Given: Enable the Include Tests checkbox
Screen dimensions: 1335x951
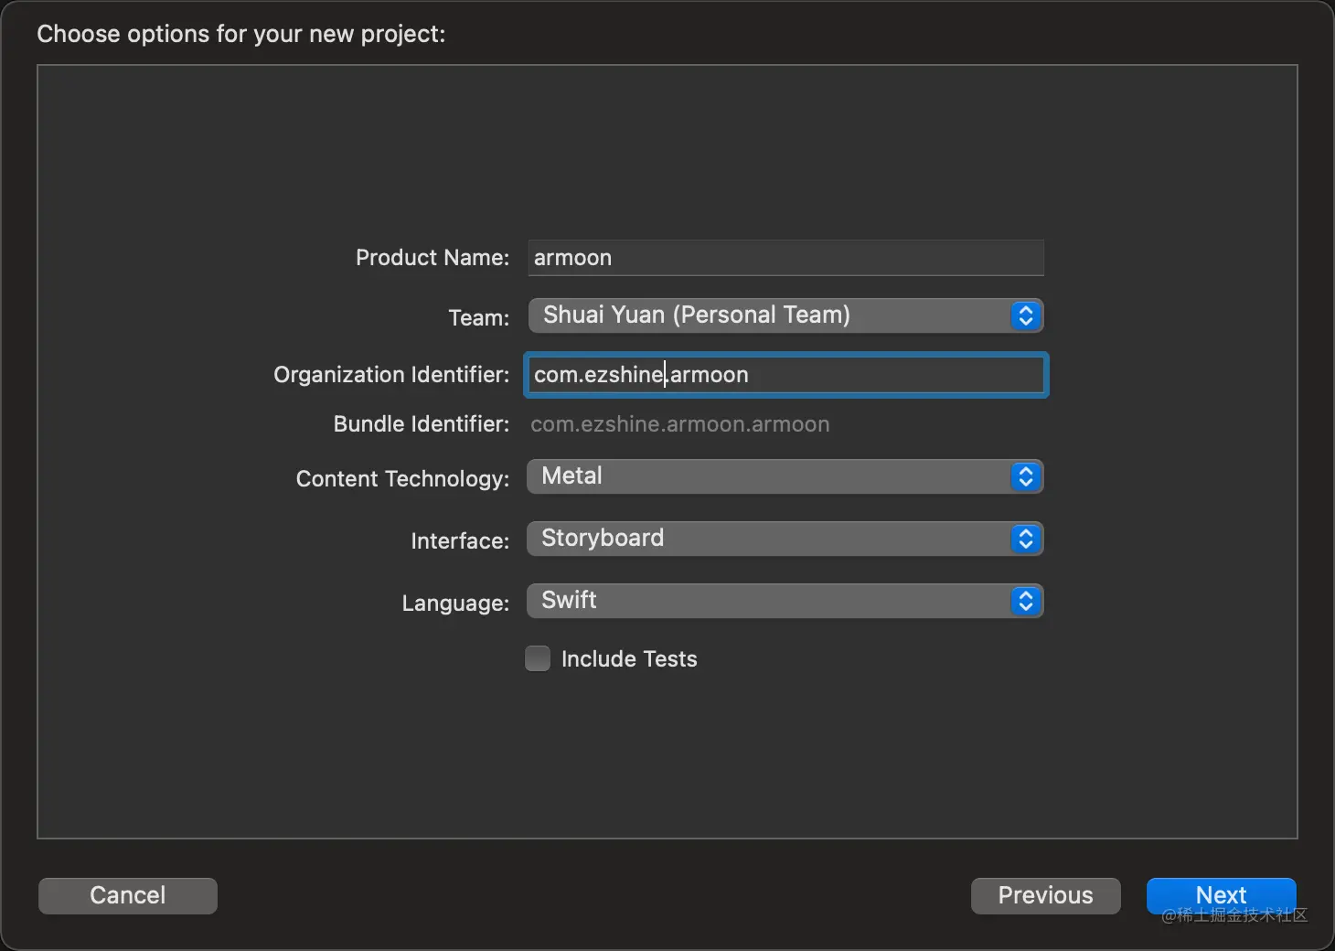Looking at the screenshot, I should pyautogui.click(x=538, y=658).
